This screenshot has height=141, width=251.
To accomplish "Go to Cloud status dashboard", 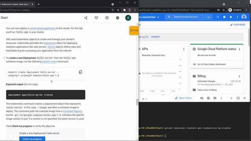I will coord(211,64).
